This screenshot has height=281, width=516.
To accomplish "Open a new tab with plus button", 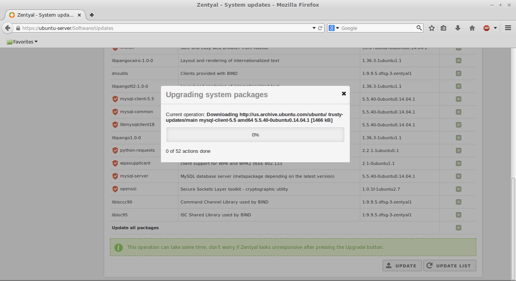I will click(92, 15).
